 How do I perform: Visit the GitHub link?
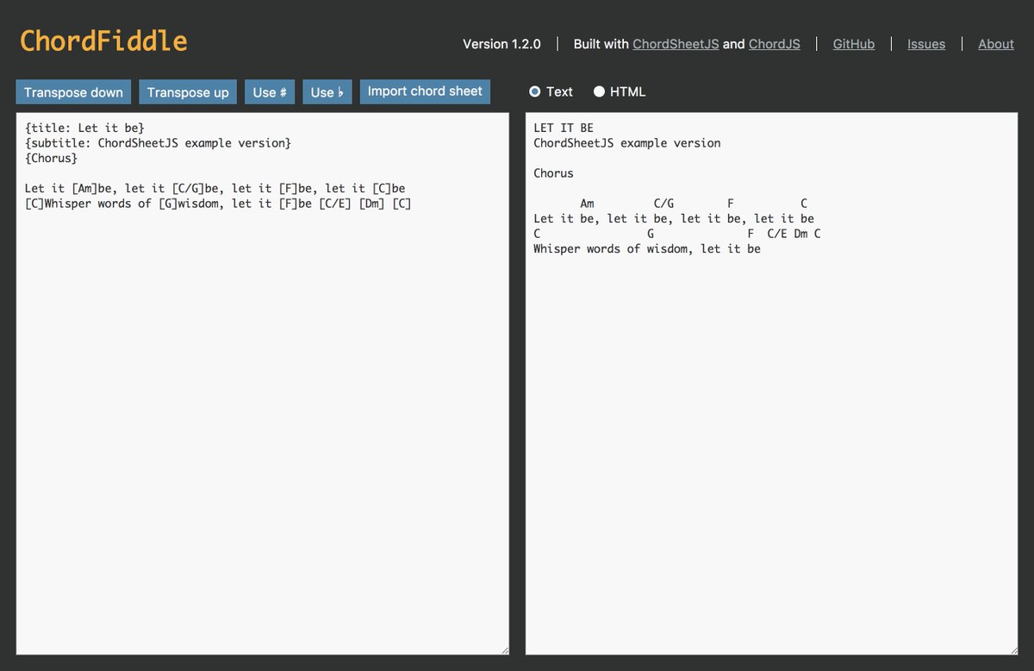click(x=854, y=44)
